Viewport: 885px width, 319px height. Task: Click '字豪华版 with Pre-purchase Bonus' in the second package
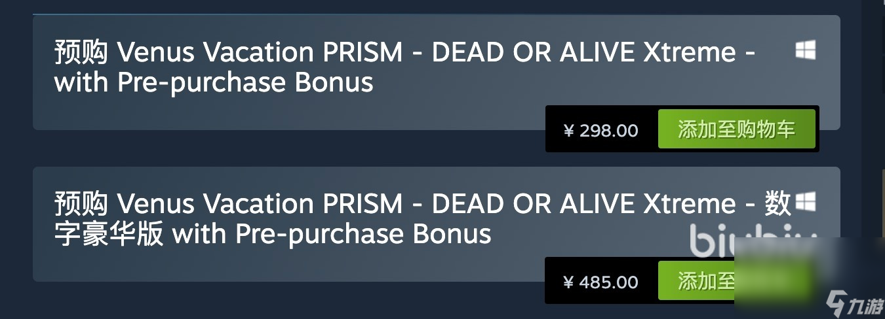click(x=273, y=234)
